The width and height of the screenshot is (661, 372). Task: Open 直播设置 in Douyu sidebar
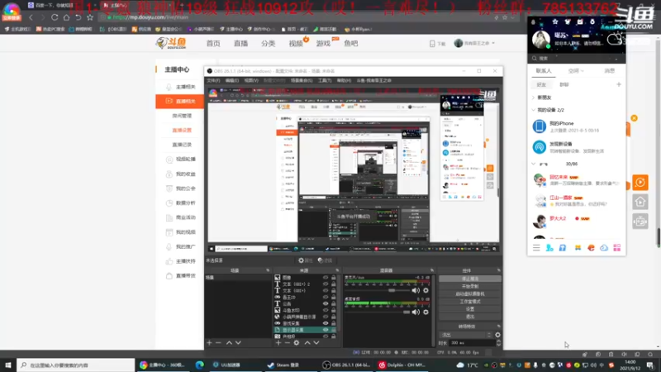click(182, 131)
